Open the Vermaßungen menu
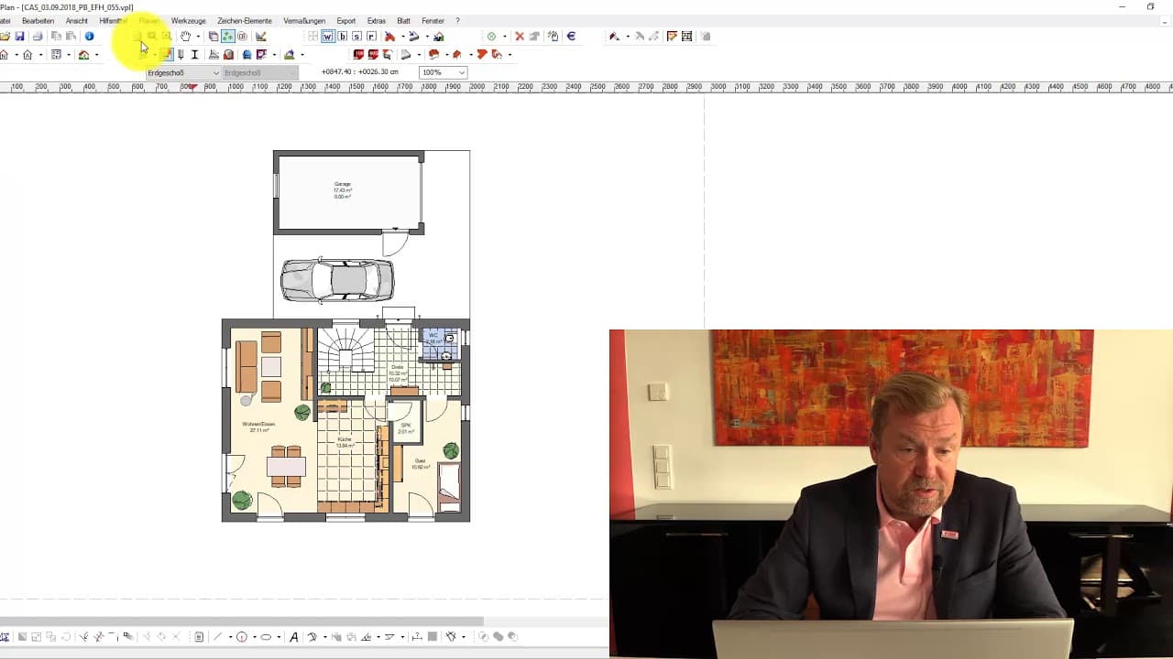 [304, 20]
